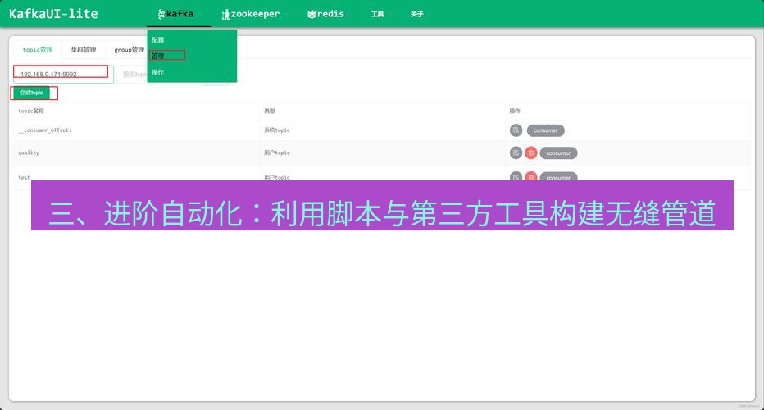Delete the test topic trash icon
This screenshot has width=764, height=410.
click(531, 176)
